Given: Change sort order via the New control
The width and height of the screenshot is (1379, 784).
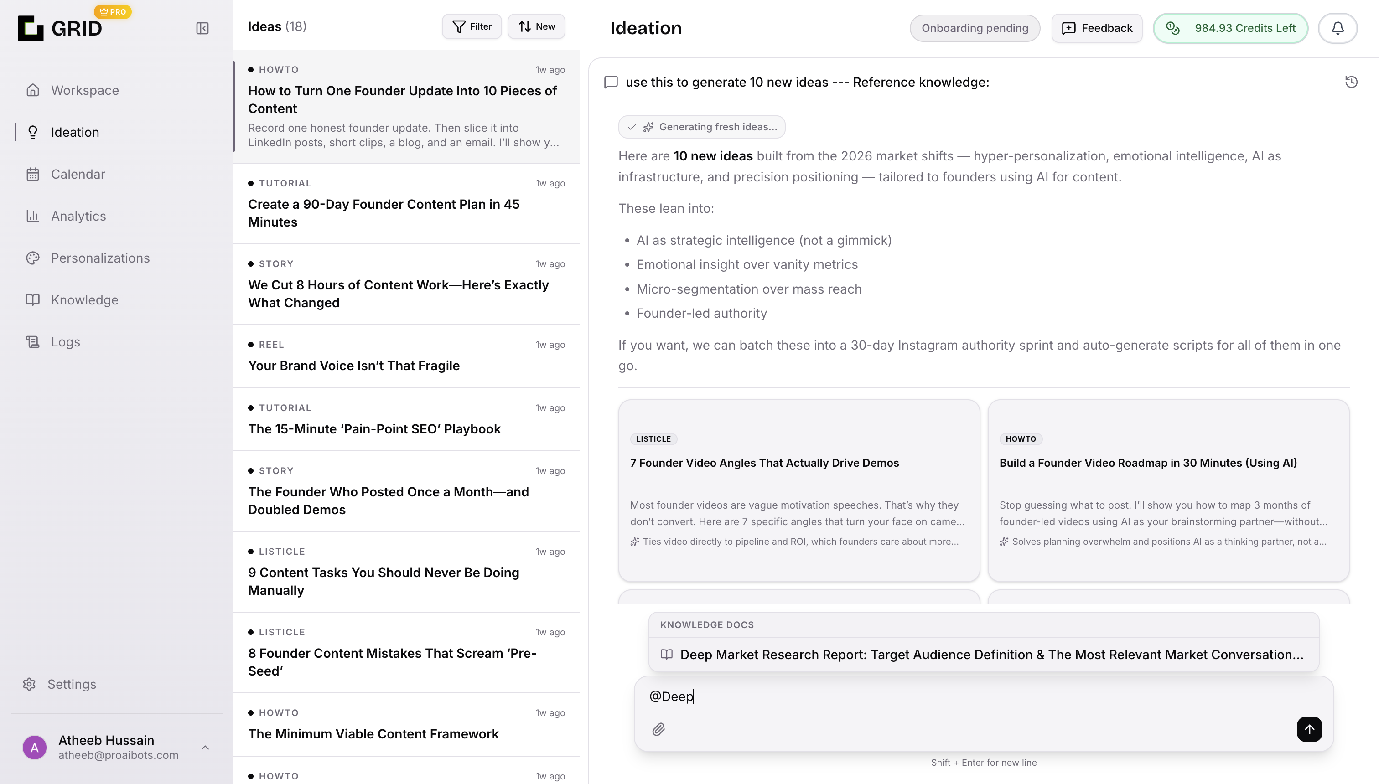Looking at the screenshot, I should coord(536,26).
